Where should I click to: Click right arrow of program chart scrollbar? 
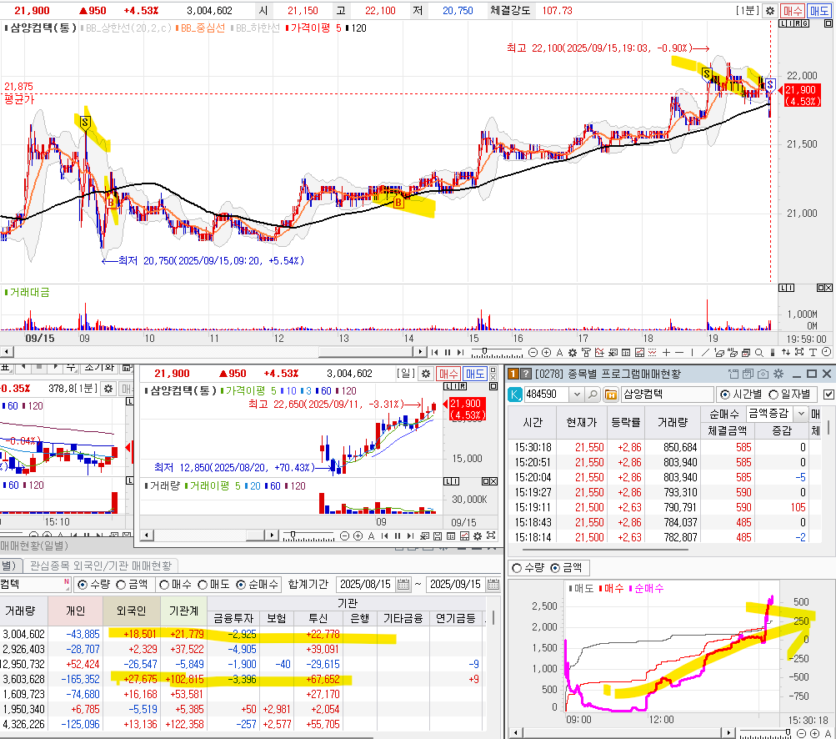(728, 733)
